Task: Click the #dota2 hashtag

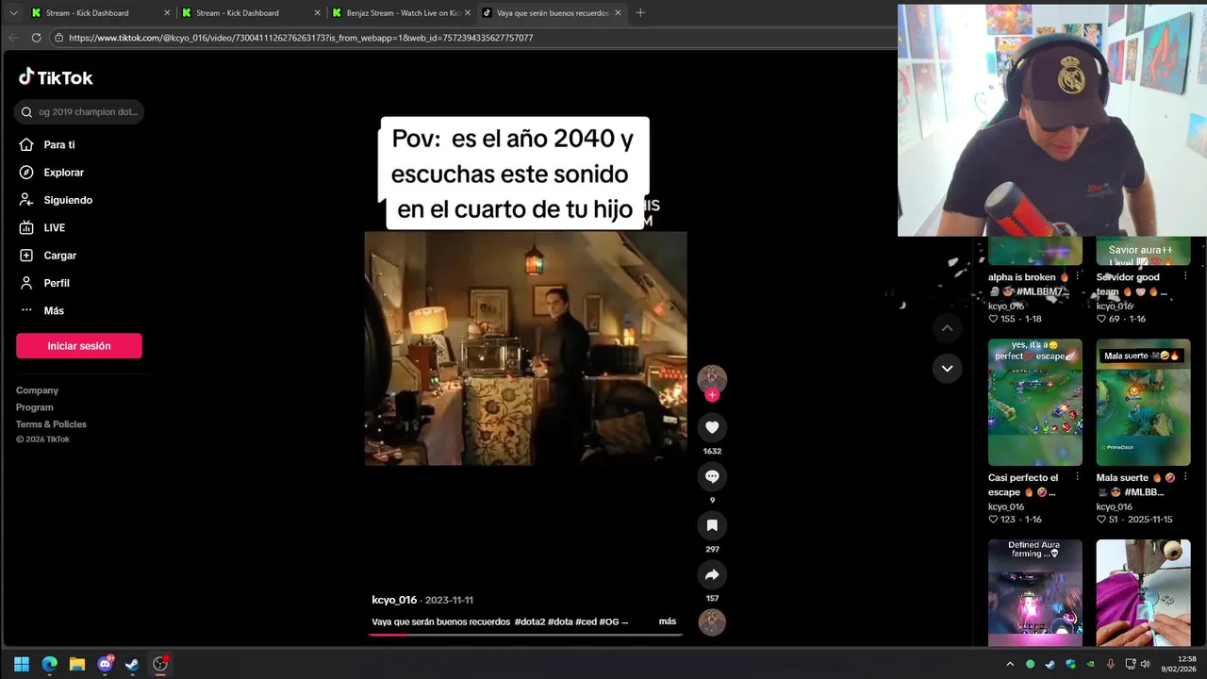Action: (530, 621)
